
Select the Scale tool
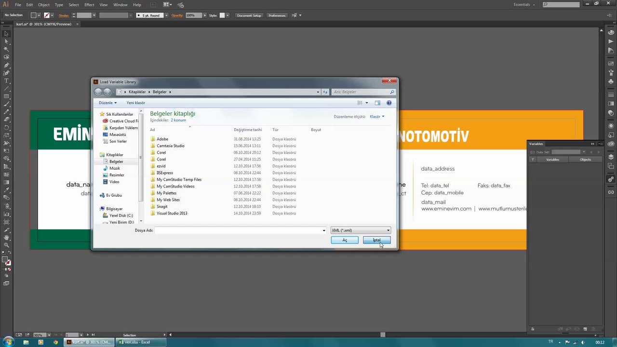[x=7, y=135]
